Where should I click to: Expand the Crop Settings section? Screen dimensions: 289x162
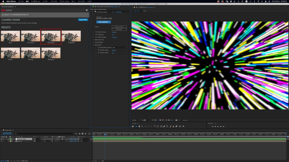coord(93,42)
